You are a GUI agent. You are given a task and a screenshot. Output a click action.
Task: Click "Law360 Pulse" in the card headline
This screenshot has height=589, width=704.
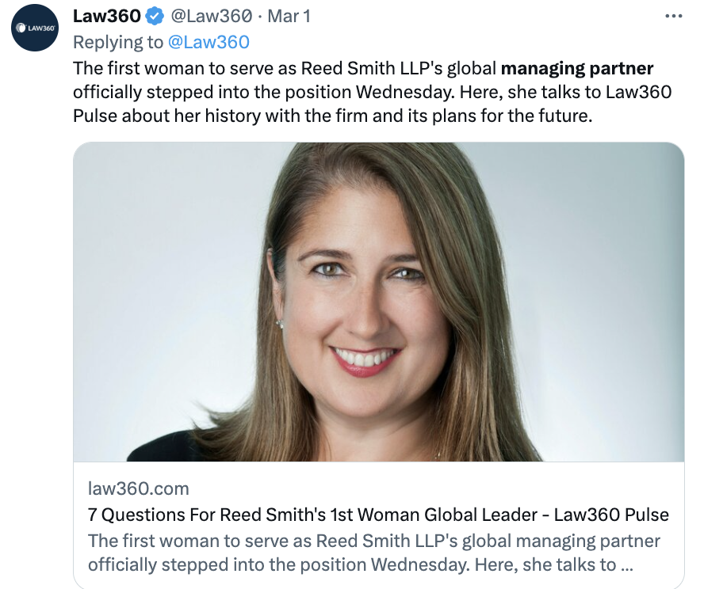coord(610,515)
